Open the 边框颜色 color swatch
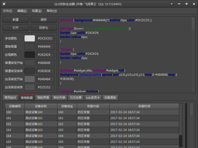 (30, 55)
